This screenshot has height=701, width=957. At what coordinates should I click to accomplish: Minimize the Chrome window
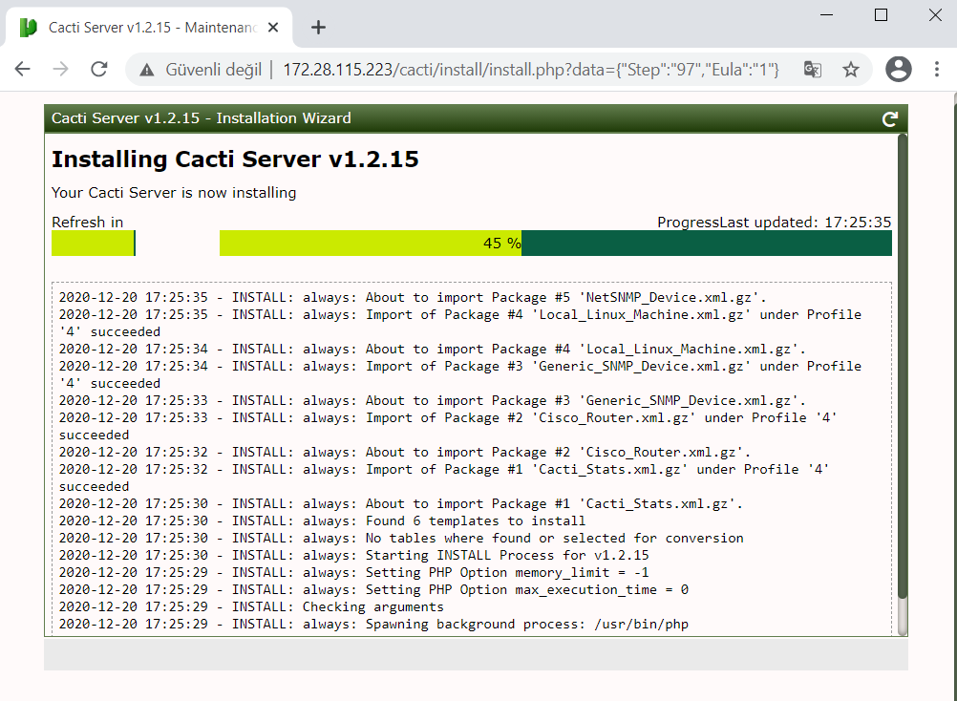(826, 14)
